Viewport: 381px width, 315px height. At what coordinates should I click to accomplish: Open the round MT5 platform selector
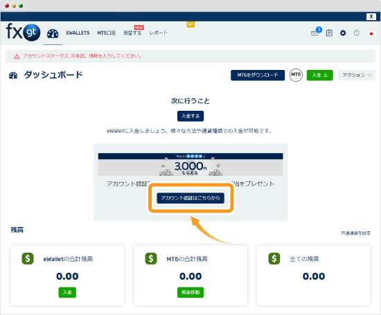click(296, 75)
